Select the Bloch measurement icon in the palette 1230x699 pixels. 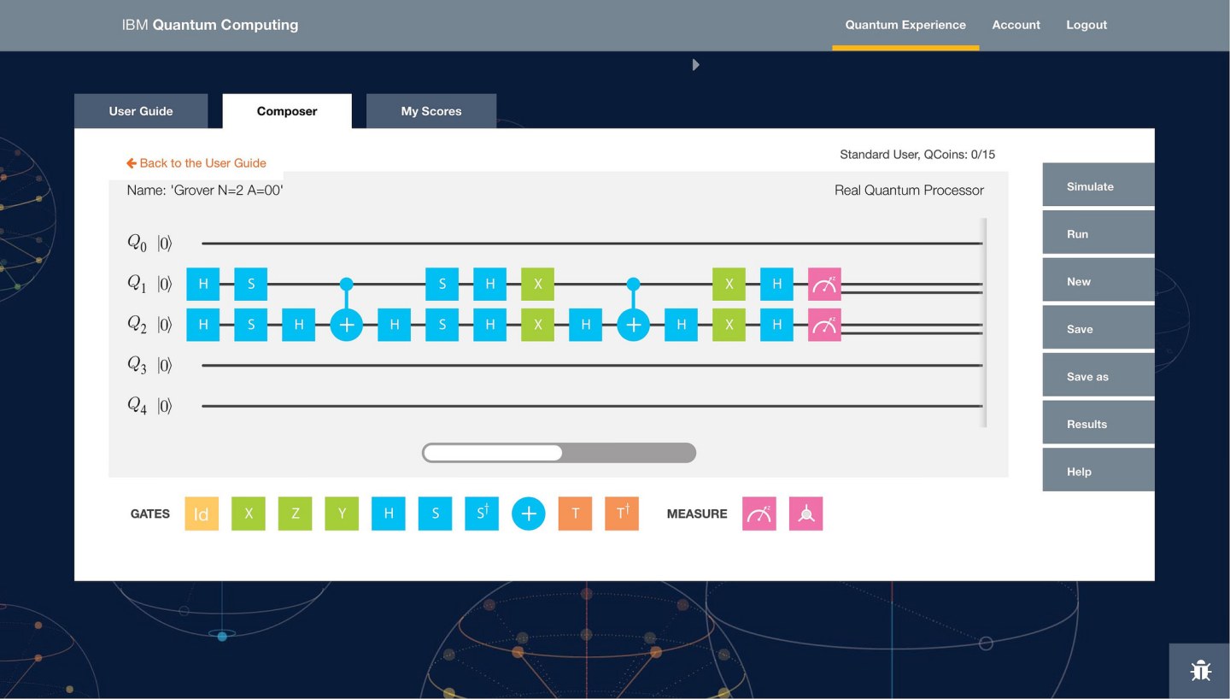click(x=805, y=514)
